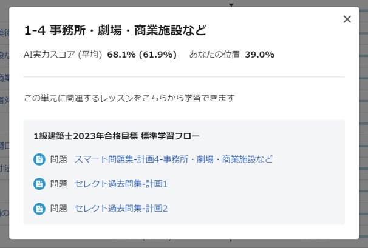This screenshot has height=248, width=368.
Task: Click 問題 label on the 計画2 row
Action: [59, 209]
